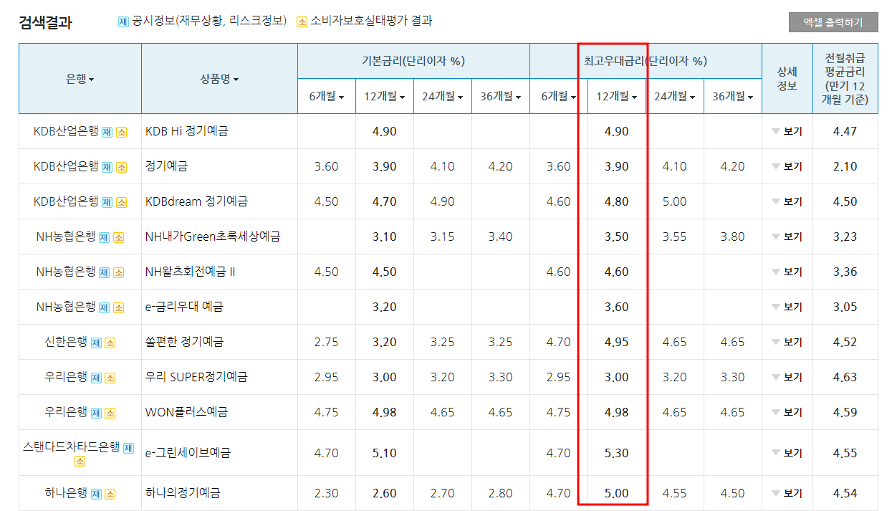Click the 엑셀 출력하기 button
892x511 pixels.
833,22
